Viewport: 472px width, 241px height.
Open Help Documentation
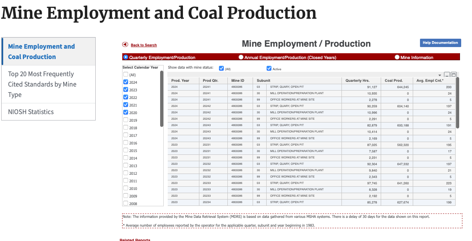pos(440,43)
